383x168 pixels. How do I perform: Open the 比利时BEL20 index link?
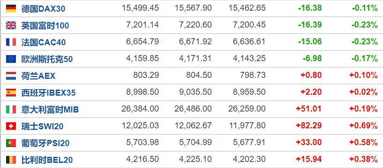[47, 160]
